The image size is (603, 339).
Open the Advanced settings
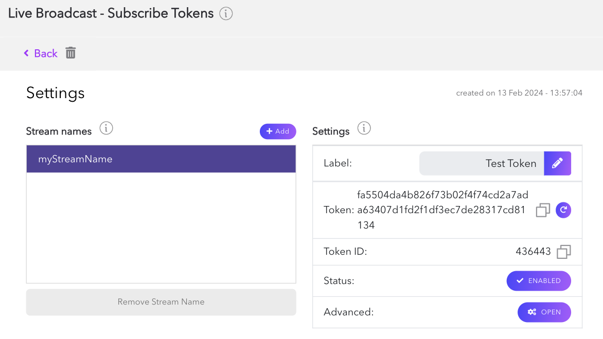tap(544, 312)
